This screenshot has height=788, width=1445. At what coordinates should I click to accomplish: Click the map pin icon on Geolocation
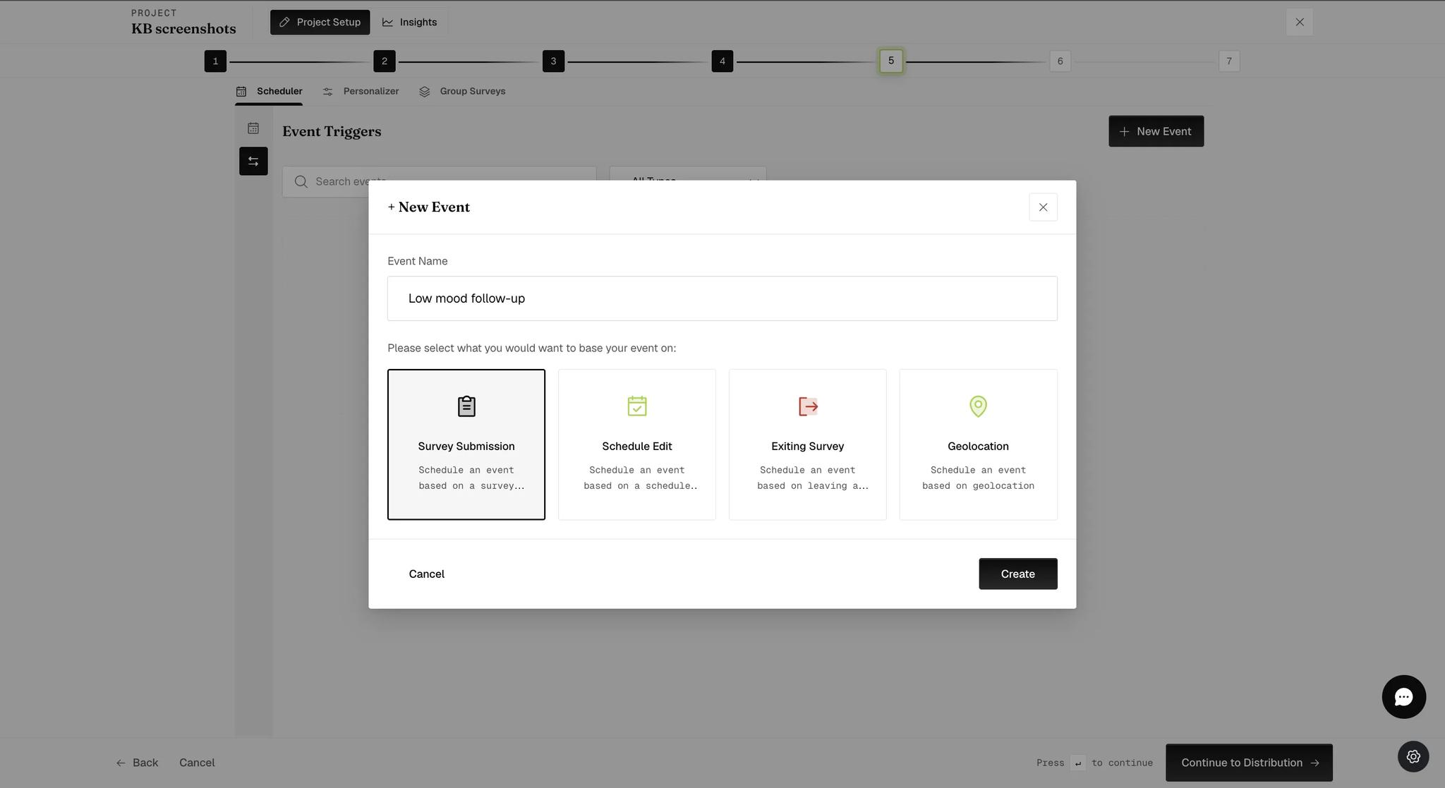tap(978, 406)
